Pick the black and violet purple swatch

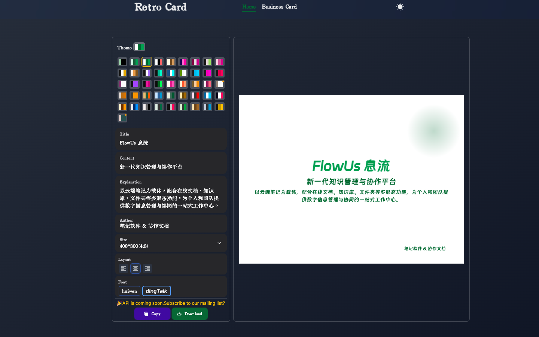click(134, 84)
